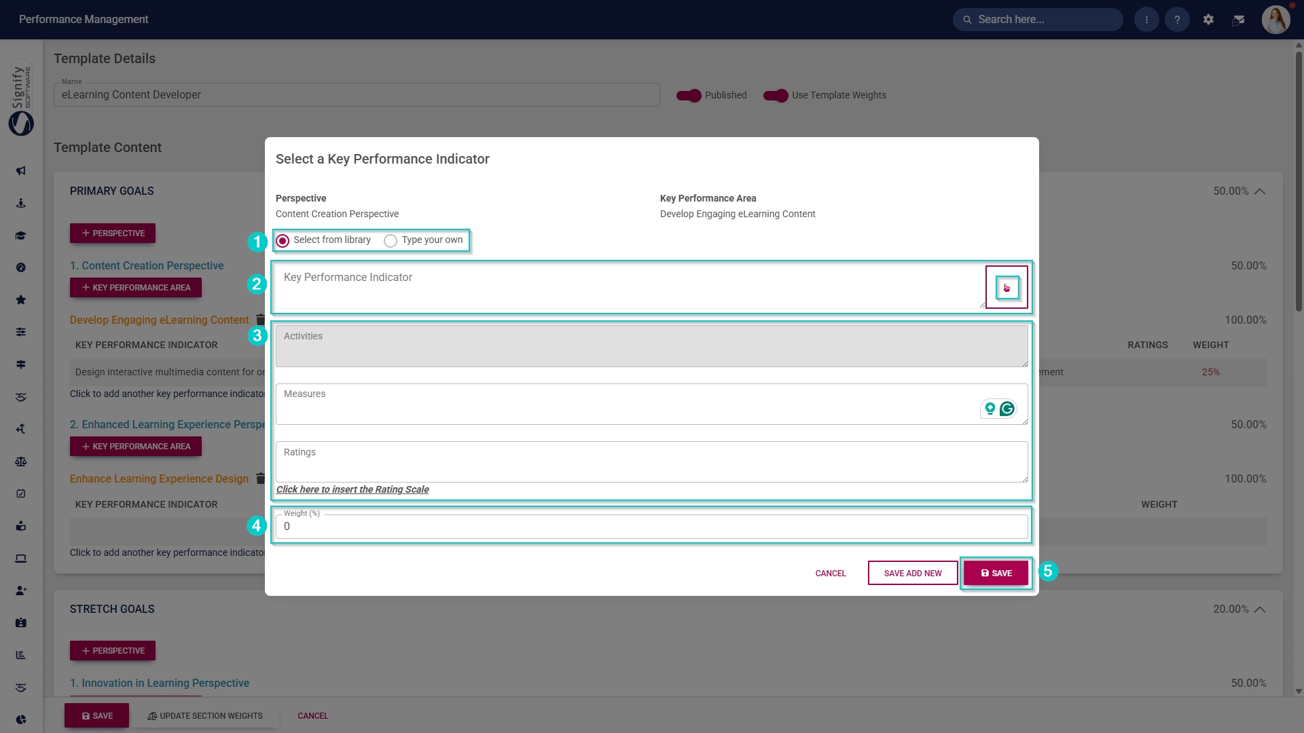The height and width of the screenshot is (733, 1304).
Task: Click the dialog SAVE button
Action: point(996,574)
